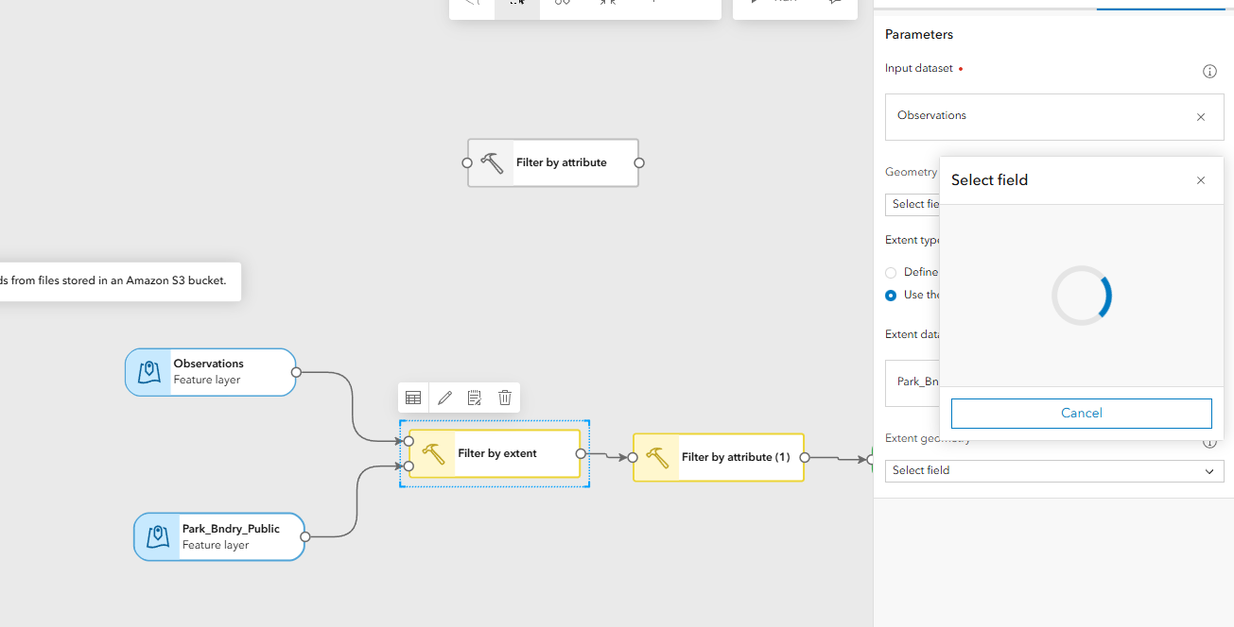
Task: Click the output port of Filter by extent
Action: click(x=581, y=453)
